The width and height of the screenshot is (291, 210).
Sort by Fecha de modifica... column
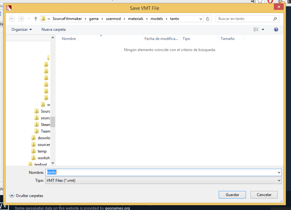click(x=161, y=39)
